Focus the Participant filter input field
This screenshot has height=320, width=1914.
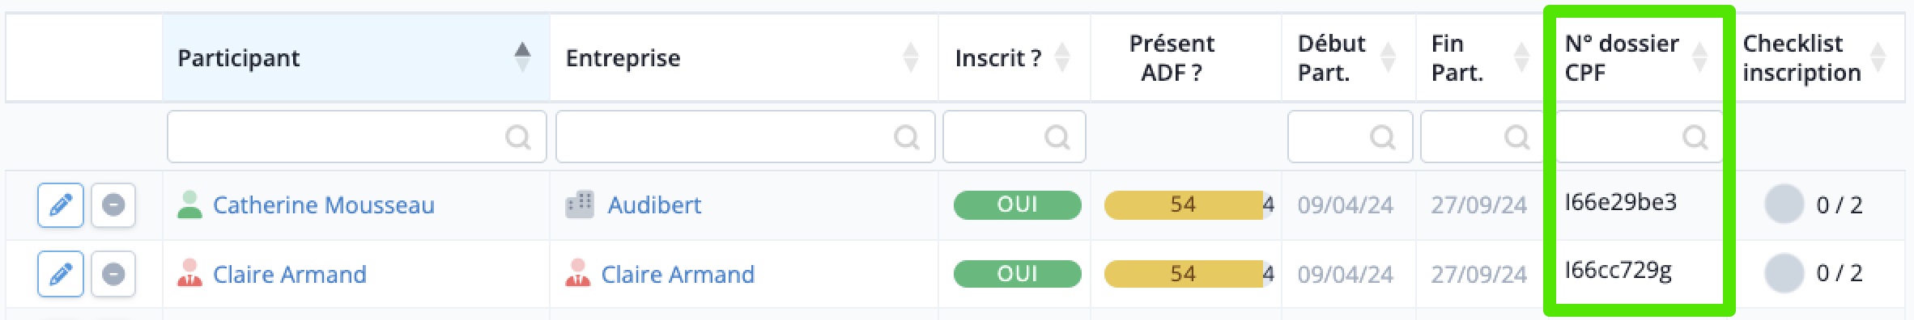tap(356, 137)
